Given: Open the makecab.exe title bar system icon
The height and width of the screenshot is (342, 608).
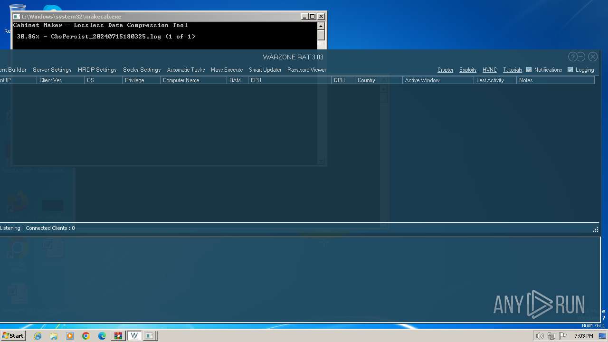Looking at the screenshot, I should point(17,16).
